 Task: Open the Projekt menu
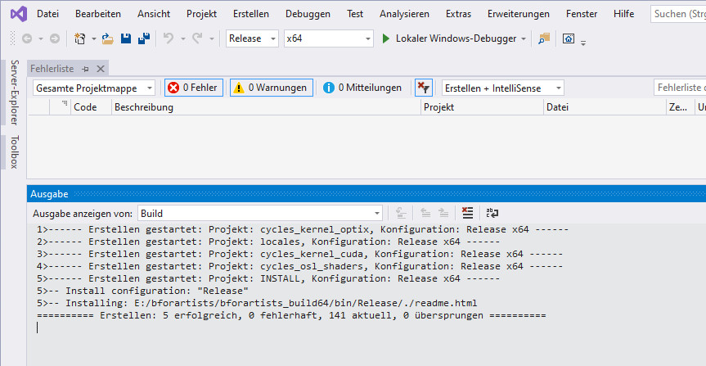pos(202,14)
